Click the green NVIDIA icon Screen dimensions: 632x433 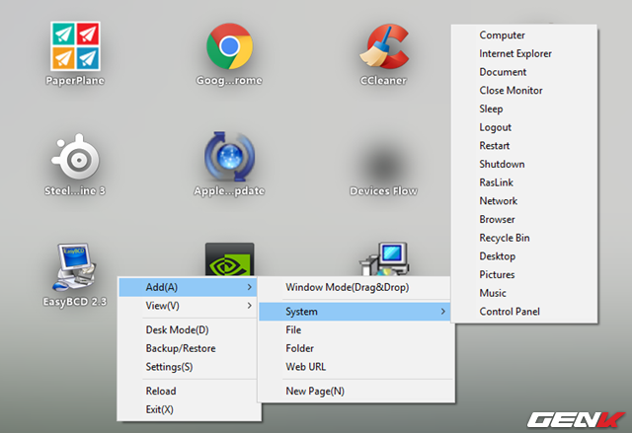pyautogui.click(x=229, y=260)
